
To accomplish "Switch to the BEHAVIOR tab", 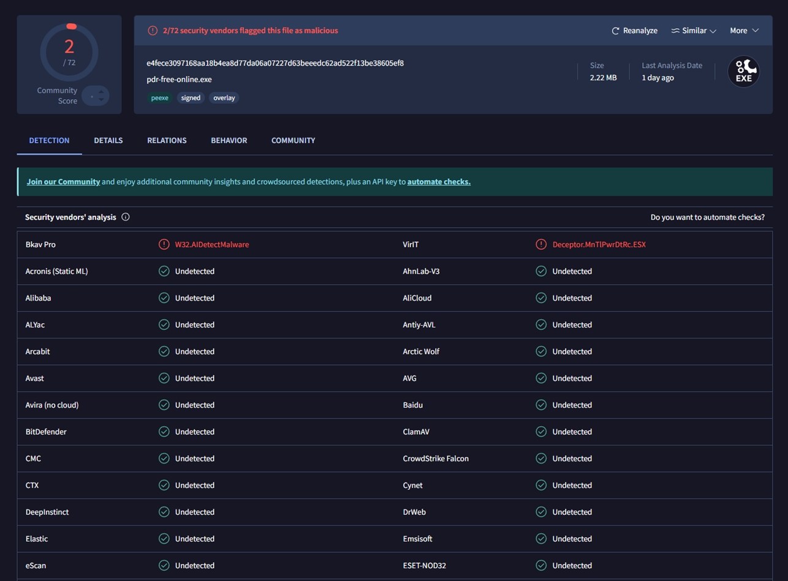I will pos(229,140).
